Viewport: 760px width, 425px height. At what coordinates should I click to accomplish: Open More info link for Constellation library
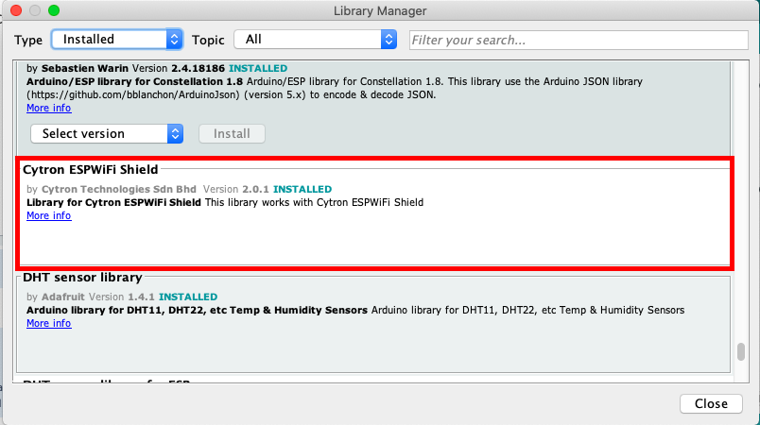(x=49, y=108)
